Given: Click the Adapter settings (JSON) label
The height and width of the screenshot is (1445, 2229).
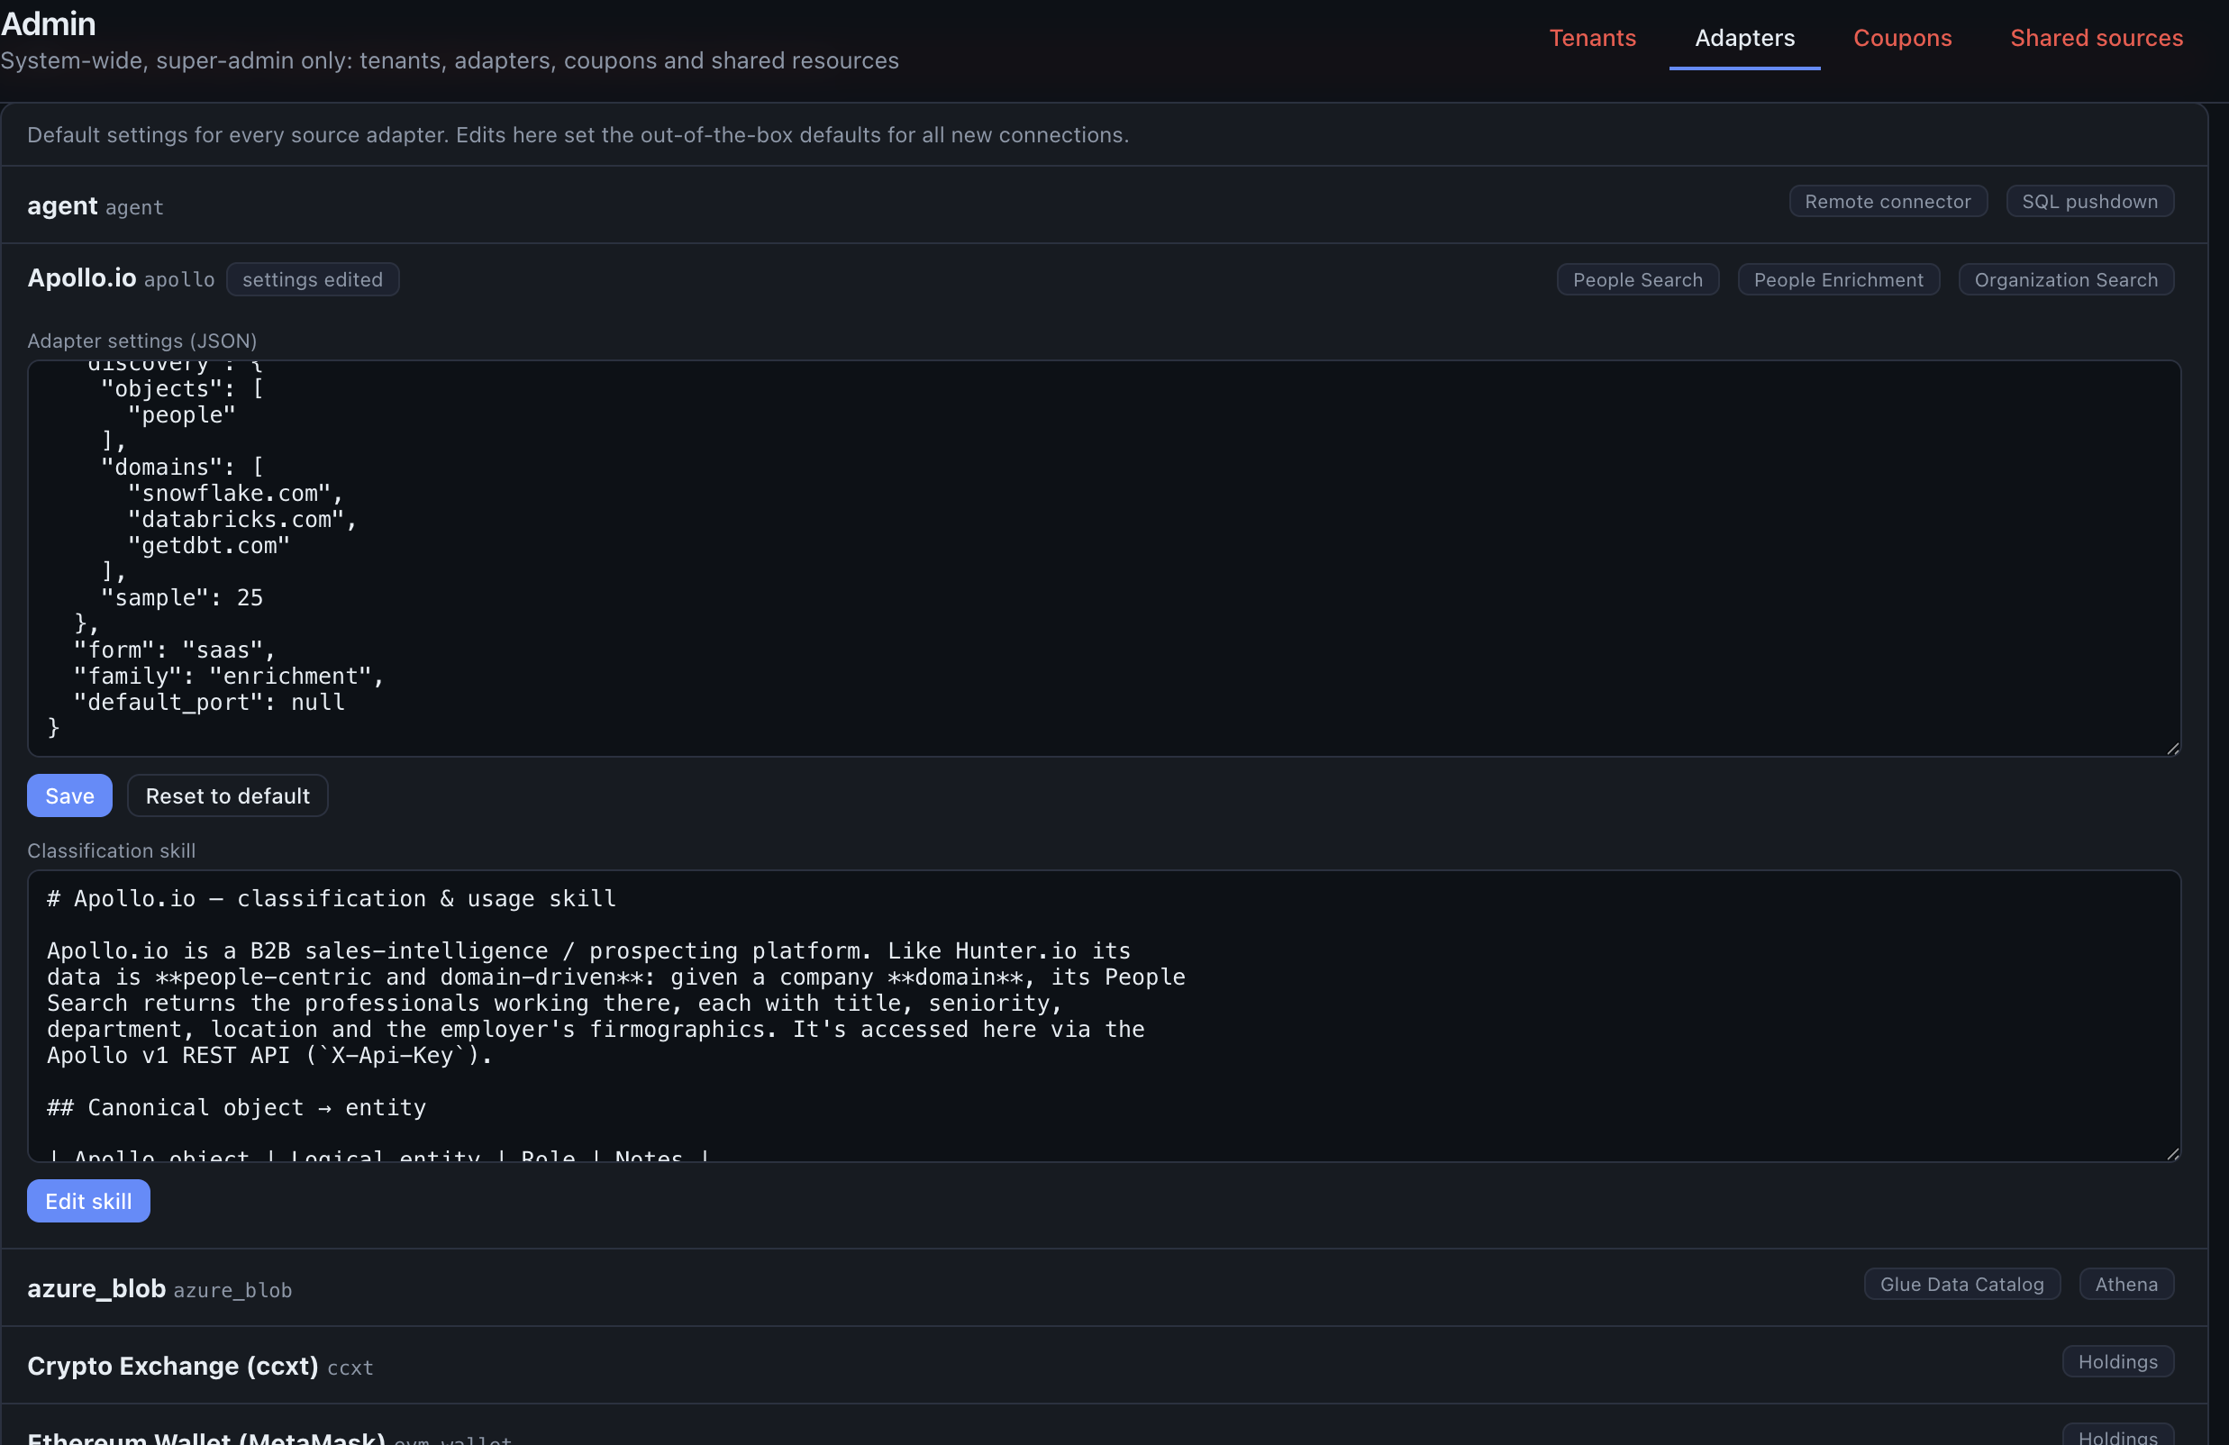Looking at the screenshot, I should click(141, 341).
